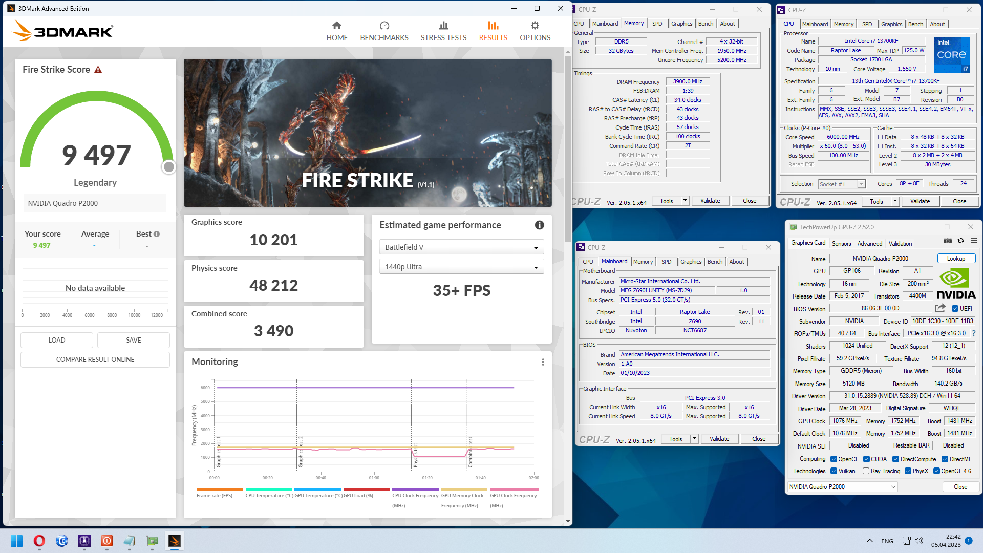Open the Opera browser taskbar icon
Screen dimensions: 983x553
coord(39,541)
